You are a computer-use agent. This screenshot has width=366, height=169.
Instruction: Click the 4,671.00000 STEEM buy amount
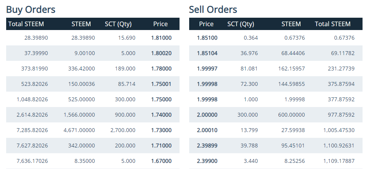coord(79,130)
